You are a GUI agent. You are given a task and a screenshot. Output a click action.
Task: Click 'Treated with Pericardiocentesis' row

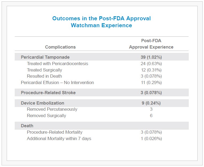pos(57,63)
